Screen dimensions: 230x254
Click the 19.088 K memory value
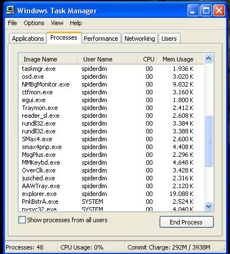coord(181,194)
